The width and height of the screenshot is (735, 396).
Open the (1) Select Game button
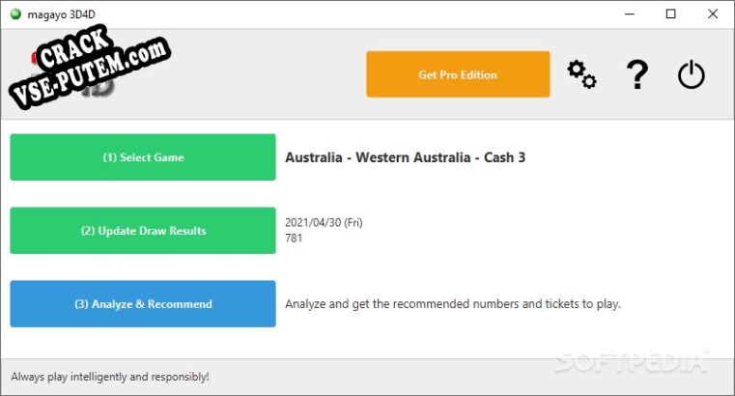tap(143, 157)
